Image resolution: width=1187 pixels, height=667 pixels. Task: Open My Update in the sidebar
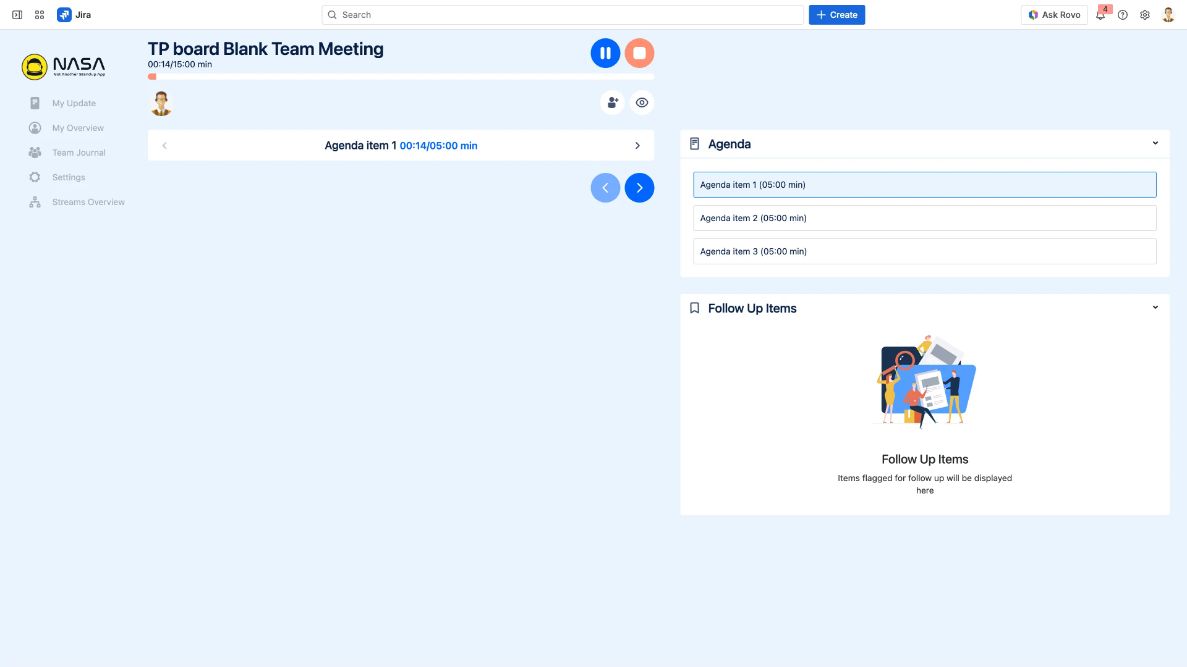tap(74, 103)
